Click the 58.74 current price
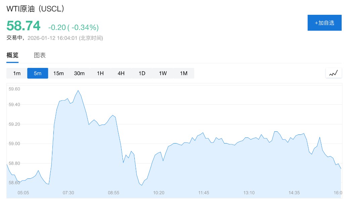Viewport: 344px width, 203px height. tap(24, 26)
